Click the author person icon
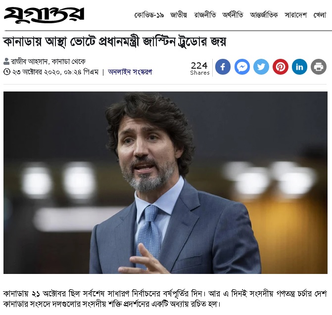 (x=6, y=61)
